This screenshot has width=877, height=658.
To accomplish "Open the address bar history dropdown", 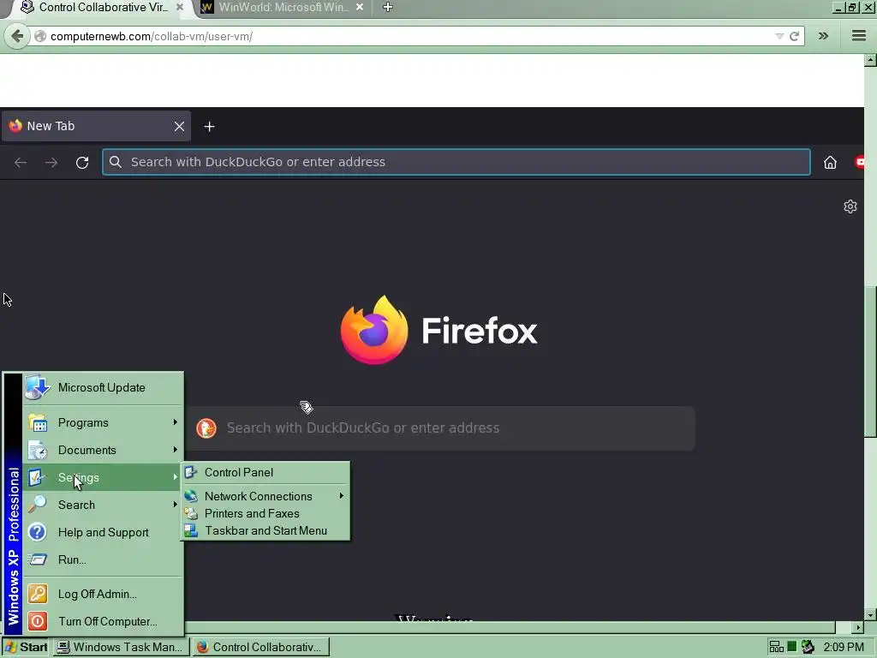I will tap(779, 36).
